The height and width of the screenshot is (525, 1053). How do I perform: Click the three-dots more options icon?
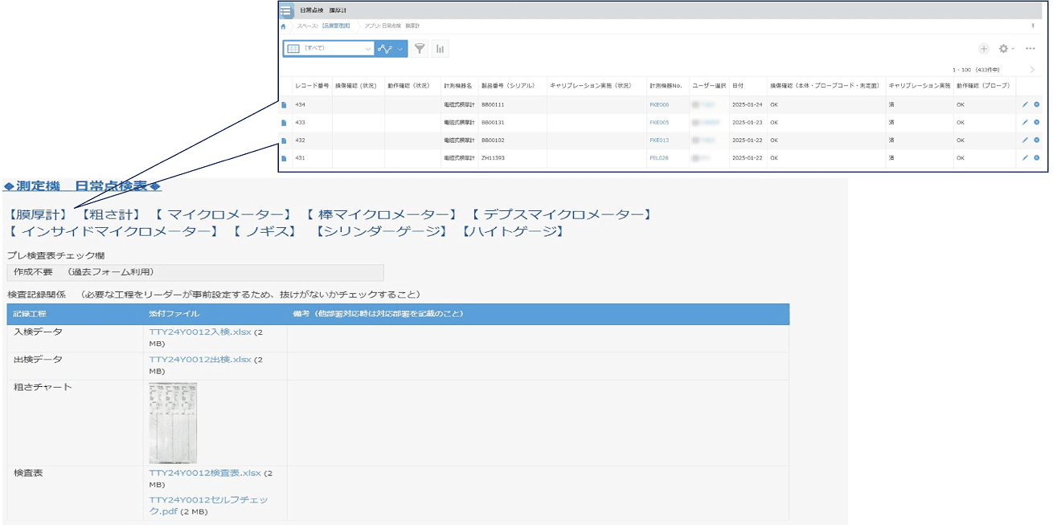(x=1030, y=49)
